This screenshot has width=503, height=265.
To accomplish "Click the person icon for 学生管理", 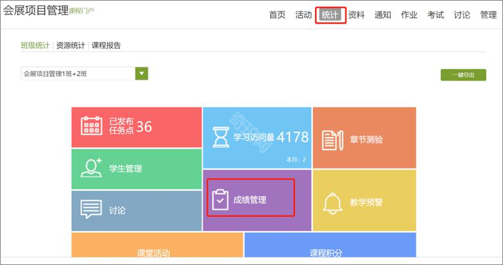I will (91, 168).
